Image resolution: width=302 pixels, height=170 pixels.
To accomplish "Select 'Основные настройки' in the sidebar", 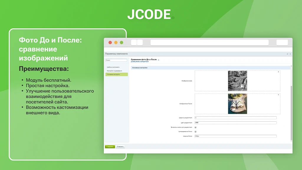I will (x=117, y=74).
